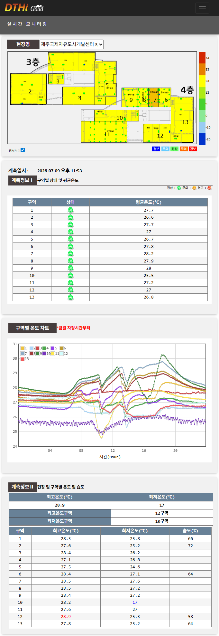
Task: Toggle series 2 in chart legend
Action: click(x=31, y=348)
